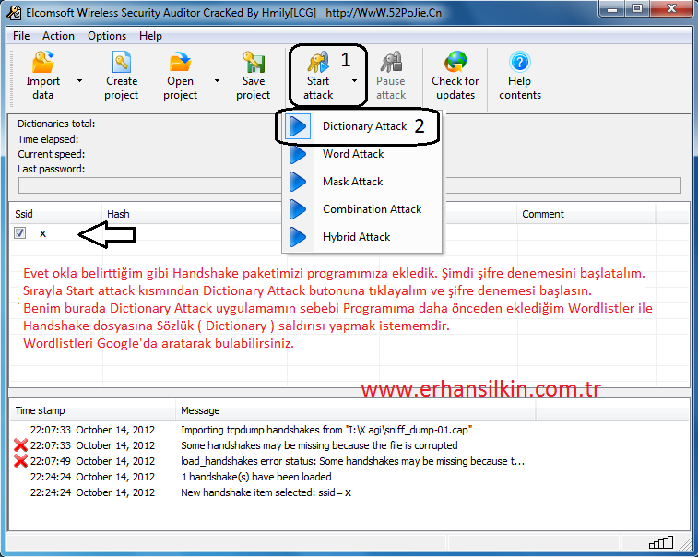Image resolution: width=698 pixels, height=557 pixels.
Task: Open the File menu
Action: [21, 36]
